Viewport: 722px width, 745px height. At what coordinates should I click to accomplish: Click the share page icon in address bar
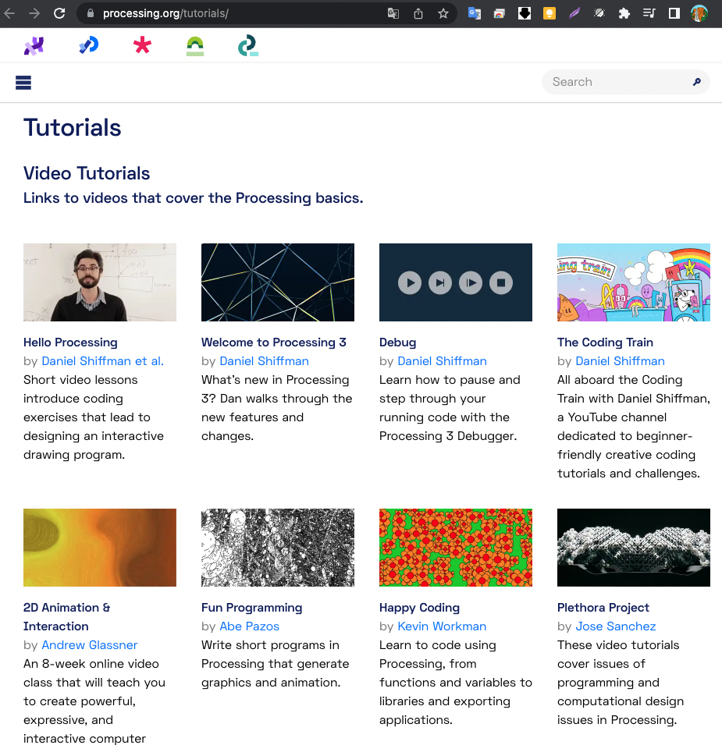point(418,13)
